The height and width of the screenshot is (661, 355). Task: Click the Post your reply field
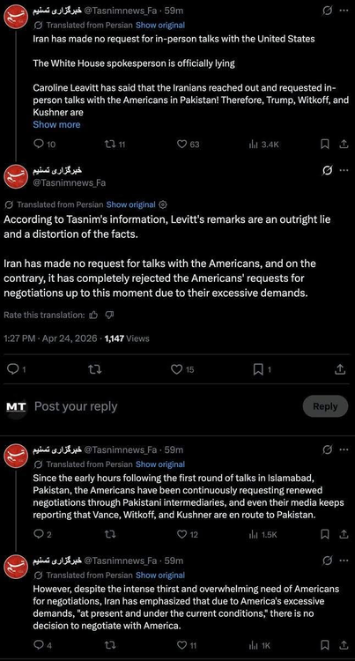[76, 406]
